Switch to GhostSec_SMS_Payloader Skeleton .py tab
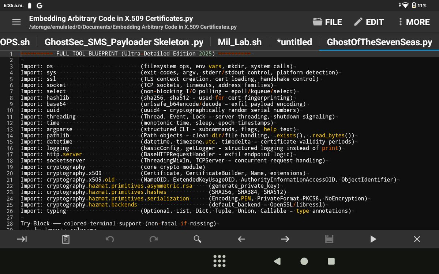This screenshot has height=274, width=439. pos(124,42)
